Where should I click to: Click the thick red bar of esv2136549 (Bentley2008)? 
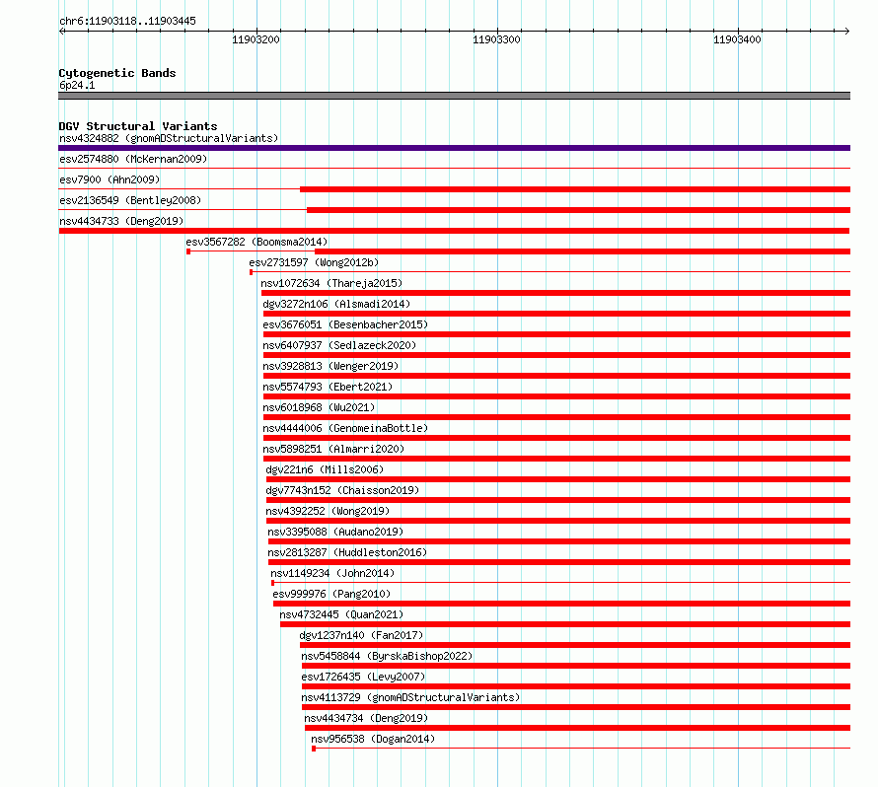point(578,210)
